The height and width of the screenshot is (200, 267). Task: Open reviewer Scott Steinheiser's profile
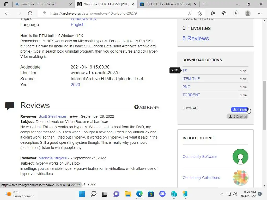52,116
